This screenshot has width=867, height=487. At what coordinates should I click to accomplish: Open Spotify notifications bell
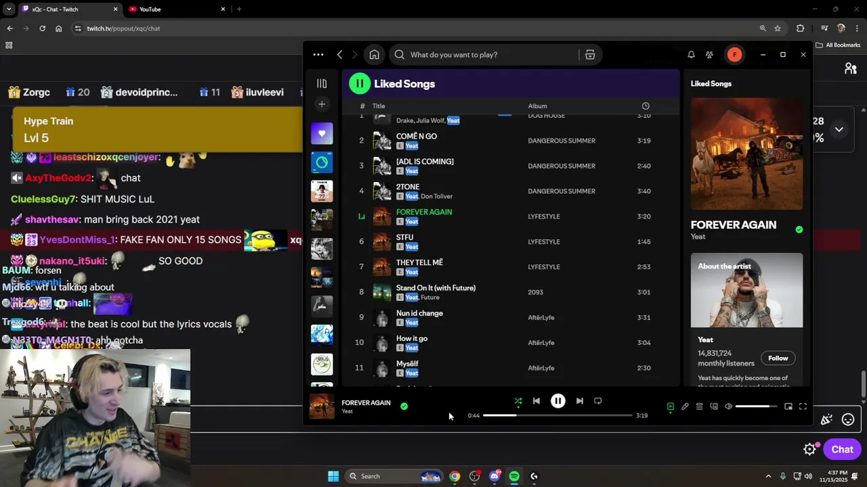point(691,55)
